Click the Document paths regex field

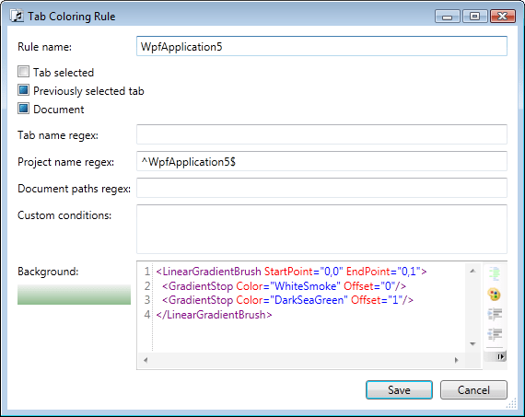click(x=321, y=188)
